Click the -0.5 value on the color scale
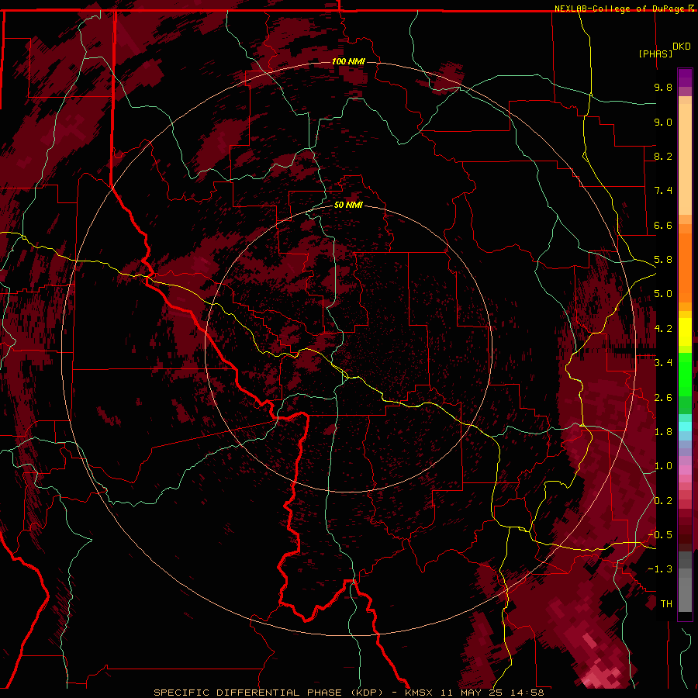The width and height of the screenshot is (698, 698). click(x=661, y=535)
